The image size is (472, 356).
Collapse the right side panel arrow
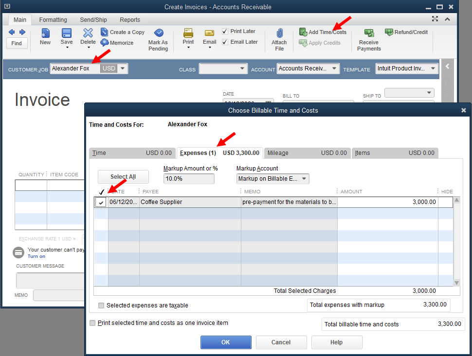(x=447, y=67)
